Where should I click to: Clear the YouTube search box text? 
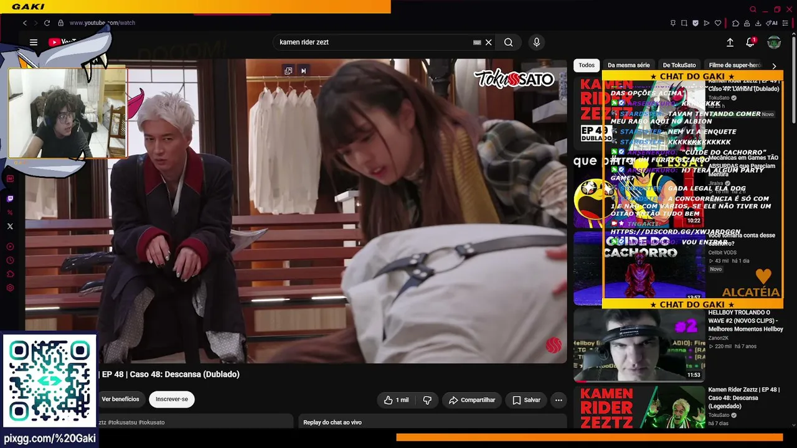click(x=489, y=42)
